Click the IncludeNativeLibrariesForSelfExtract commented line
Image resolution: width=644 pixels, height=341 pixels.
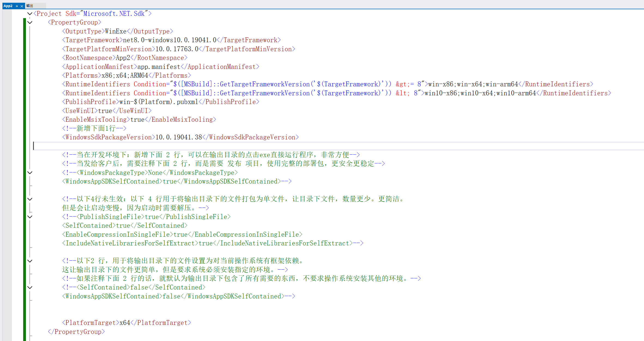tap(213, 243)
